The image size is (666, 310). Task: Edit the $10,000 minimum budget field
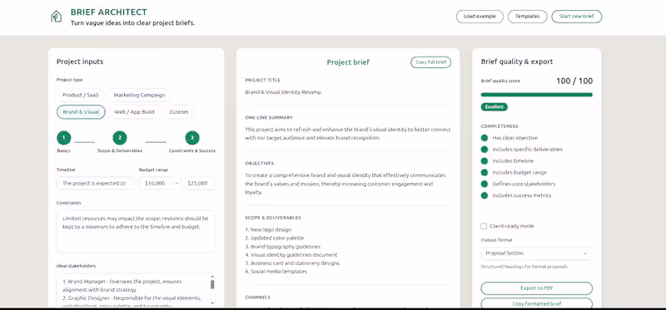156,183
